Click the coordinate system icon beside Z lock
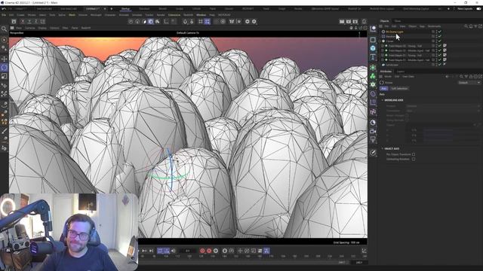 [43, 22]
